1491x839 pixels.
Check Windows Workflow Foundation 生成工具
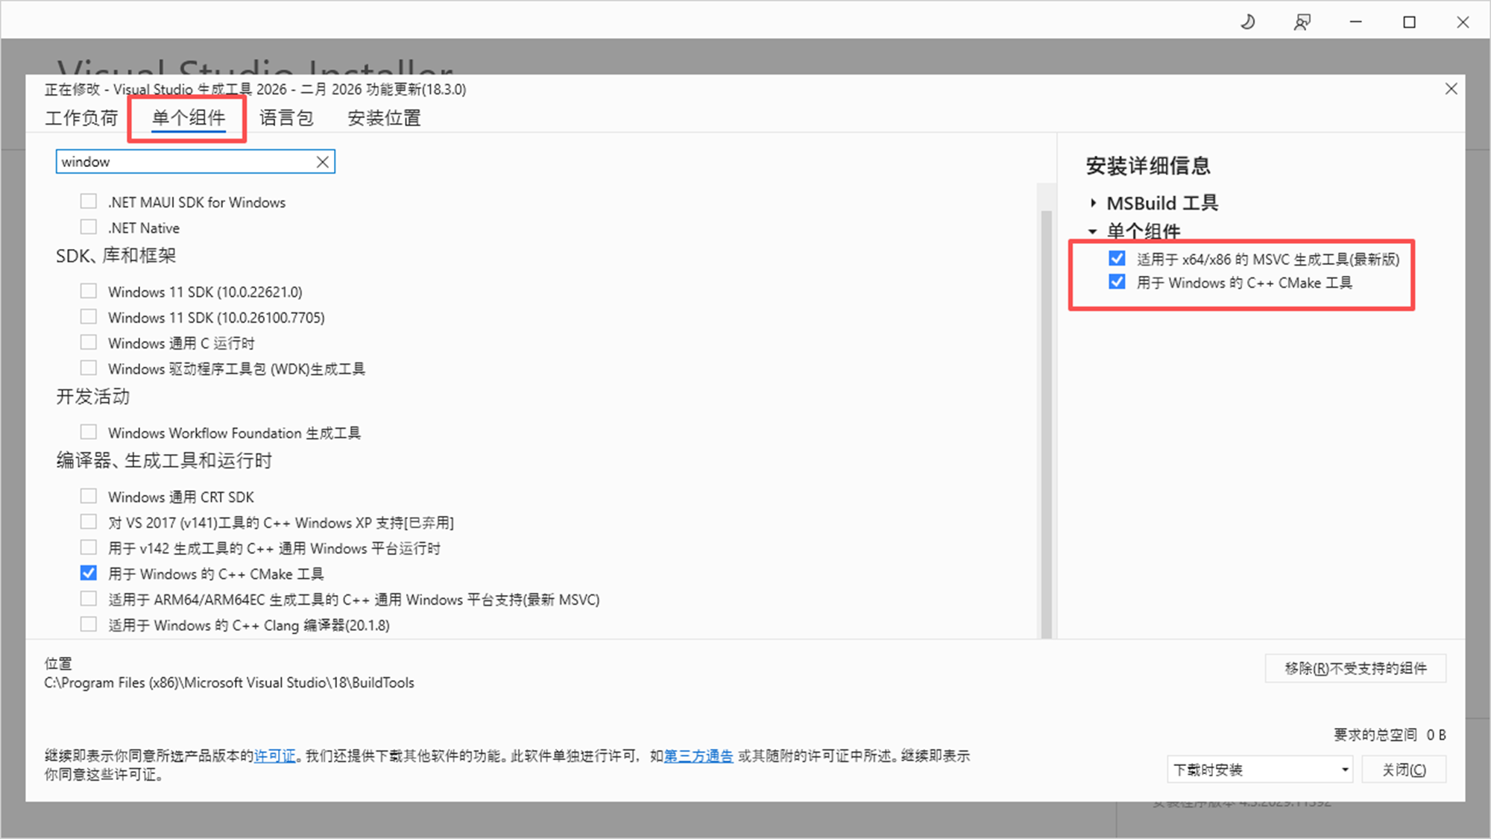(89, 432)
